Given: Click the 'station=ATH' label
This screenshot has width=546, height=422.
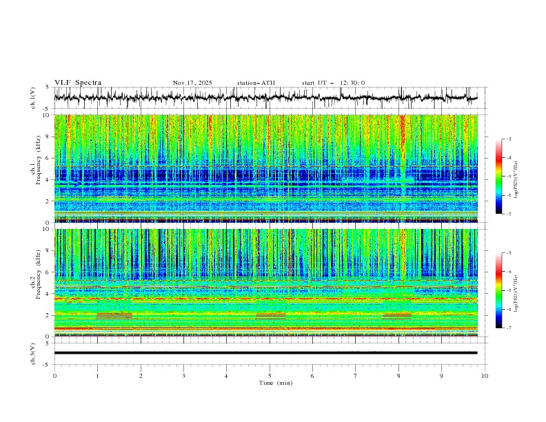Looking at the screenshot, I should [x=256, y=83].
